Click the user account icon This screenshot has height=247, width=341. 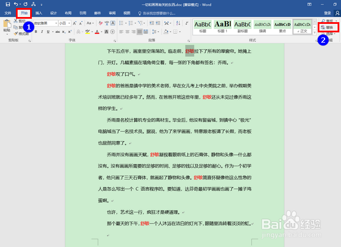coord(337,13)
